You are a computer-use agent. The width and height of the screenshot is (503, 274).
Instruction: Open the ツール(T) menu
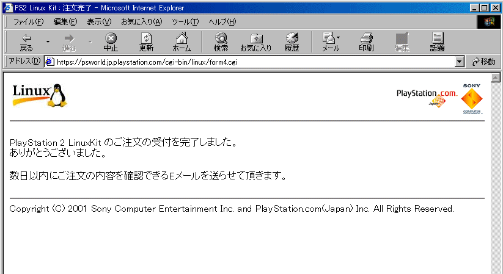point(185,22)
